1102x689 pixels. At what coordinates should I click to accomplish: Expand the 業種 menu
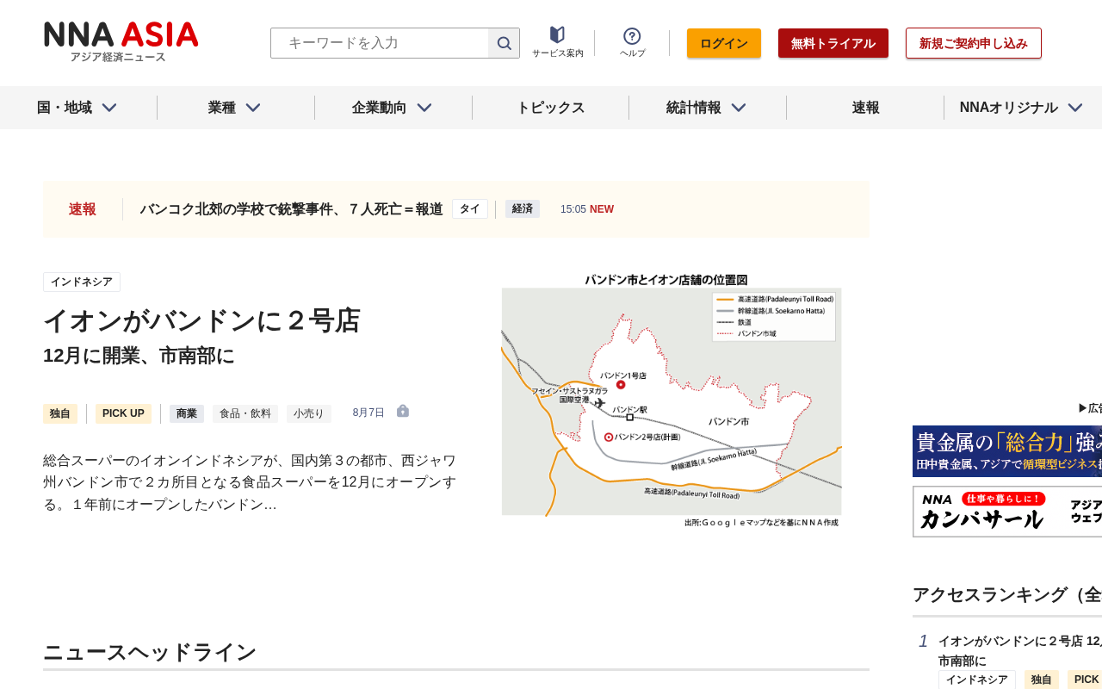click(235, 108)
